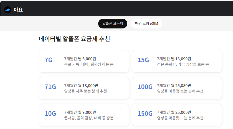Click the 7개월간 월 18,000원 price text

click(x=81, y=86)
